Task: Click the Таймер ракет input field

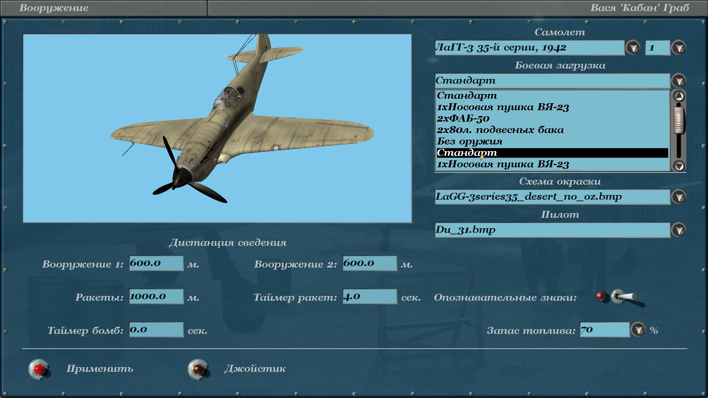Action: pos(369,296)
